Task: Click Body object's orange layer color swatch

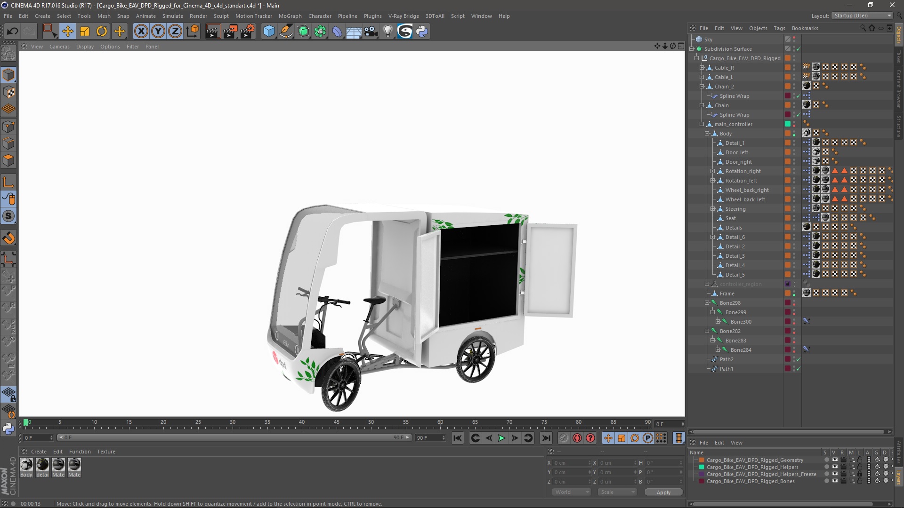Action: pyautogui.click(x=787, y=134)
